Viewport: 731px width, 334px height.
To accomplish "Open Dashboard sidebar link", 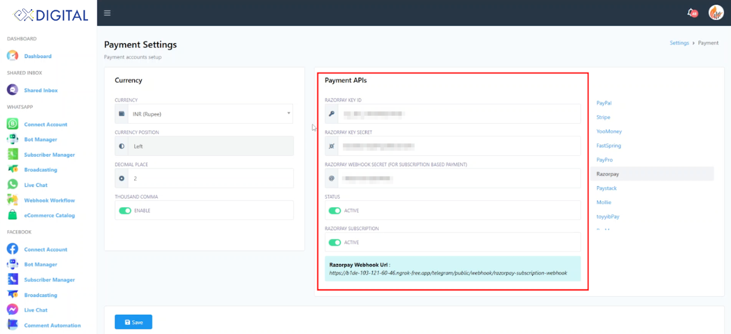I will 38,56.
